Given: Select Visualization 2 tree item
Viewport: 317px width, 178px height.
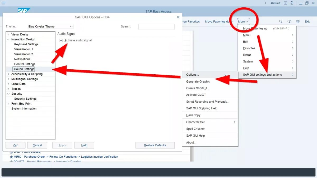Looking at the screenshot, I should click(24, 54).
